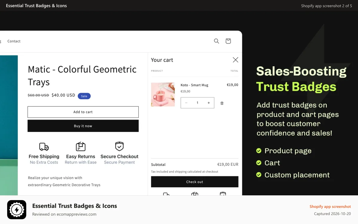This screenshot has height=224, width=358.
Task: Open the shopping bag cart icon
Action: pos(228,41)
